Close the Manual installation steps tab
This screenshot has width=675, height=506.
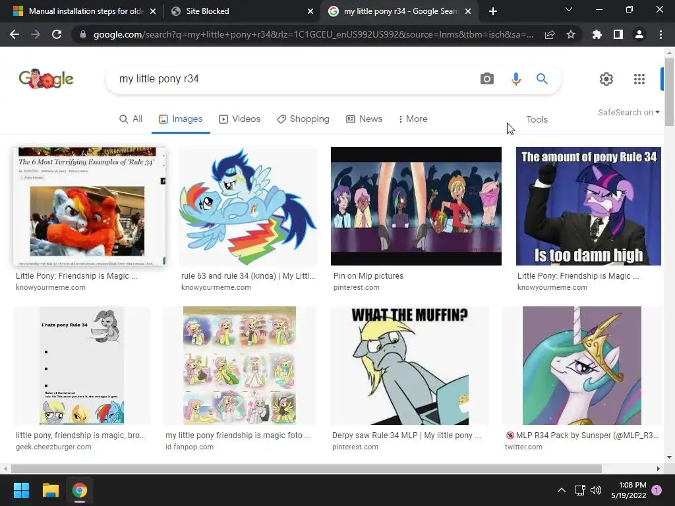coord(153,11)
